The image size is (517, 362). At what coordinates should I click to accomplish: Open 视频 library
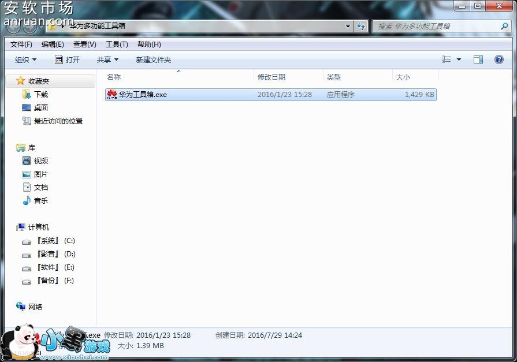coord(41,161)
